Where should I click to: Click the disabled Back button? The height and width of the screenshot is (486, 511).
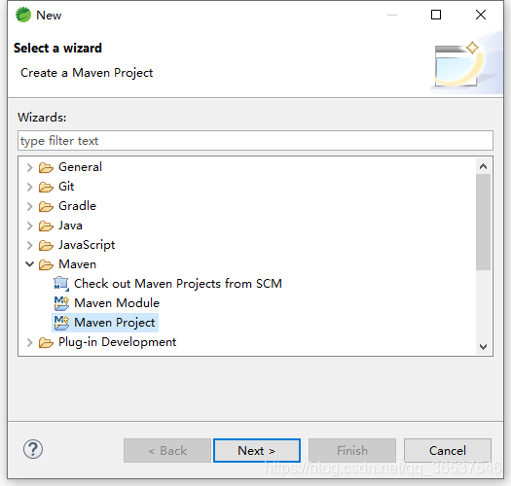167,450
